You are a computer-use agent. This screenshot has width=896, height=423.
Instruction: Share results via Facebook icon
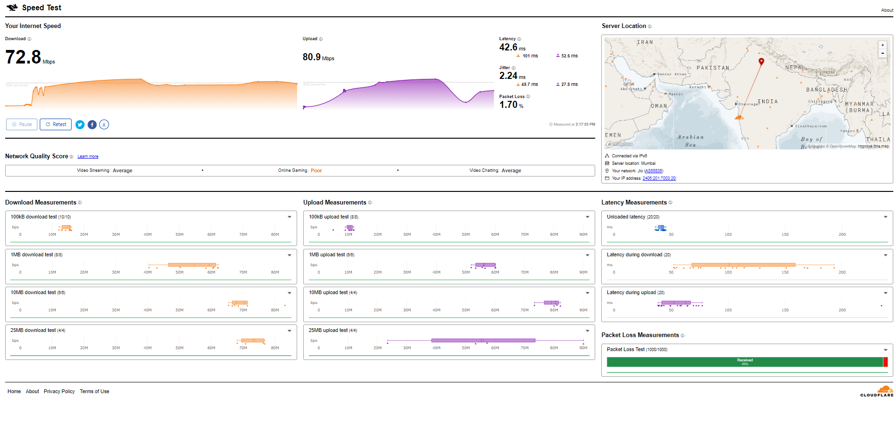(x=92, y=125)
